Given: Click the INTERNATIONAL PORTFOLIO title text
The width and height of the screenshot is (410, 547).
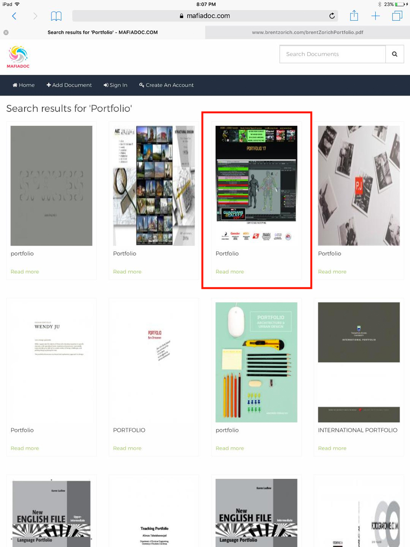Looking at the screenshot, I should (x=357, y=430).
